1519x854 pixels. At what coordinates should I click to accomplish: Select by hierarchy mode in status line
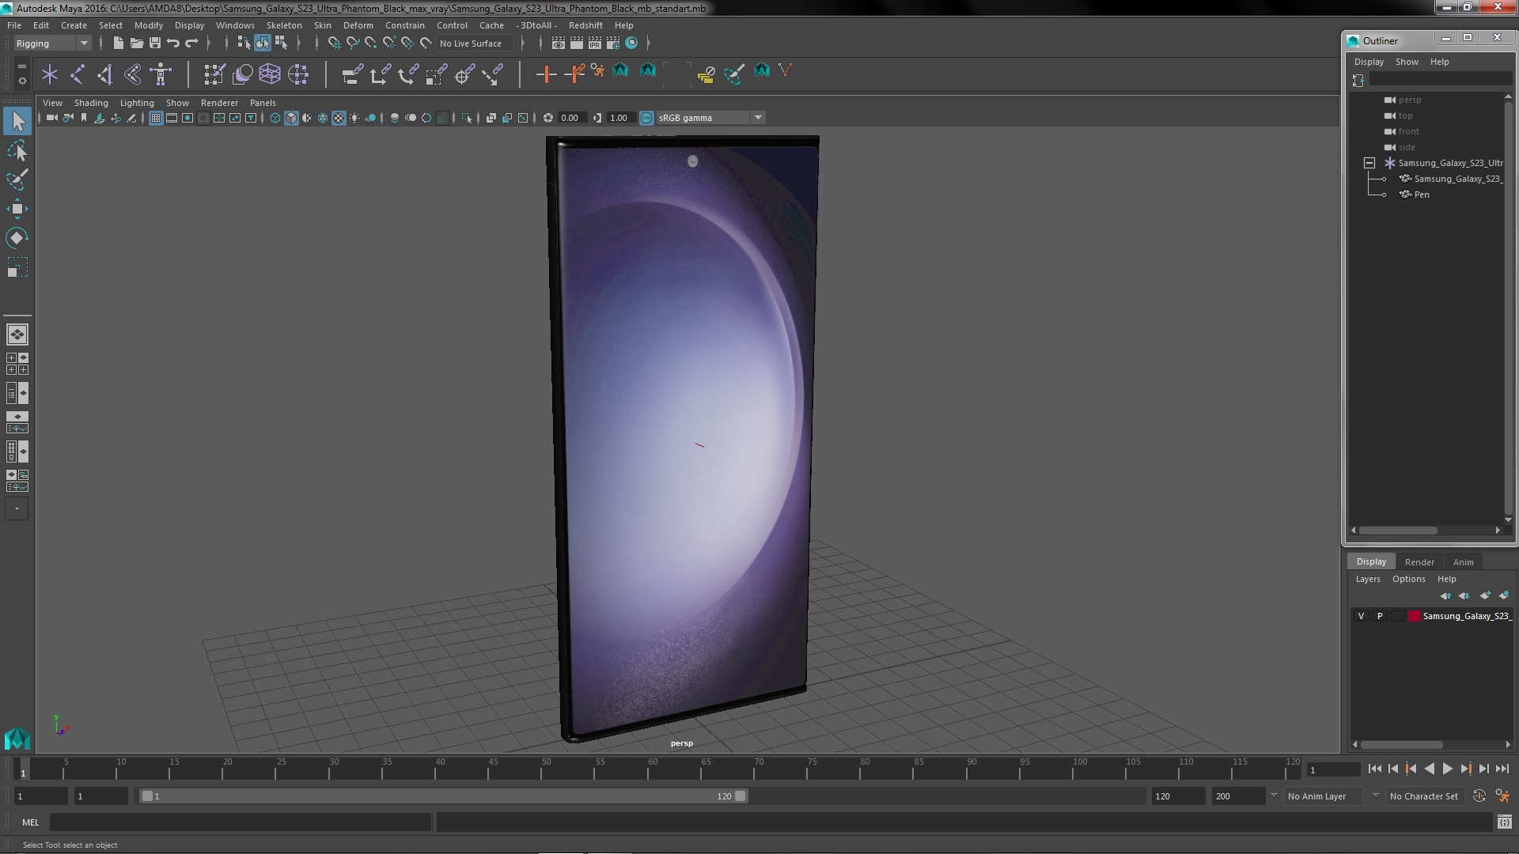pyautogui.click(x=244, y=43)
